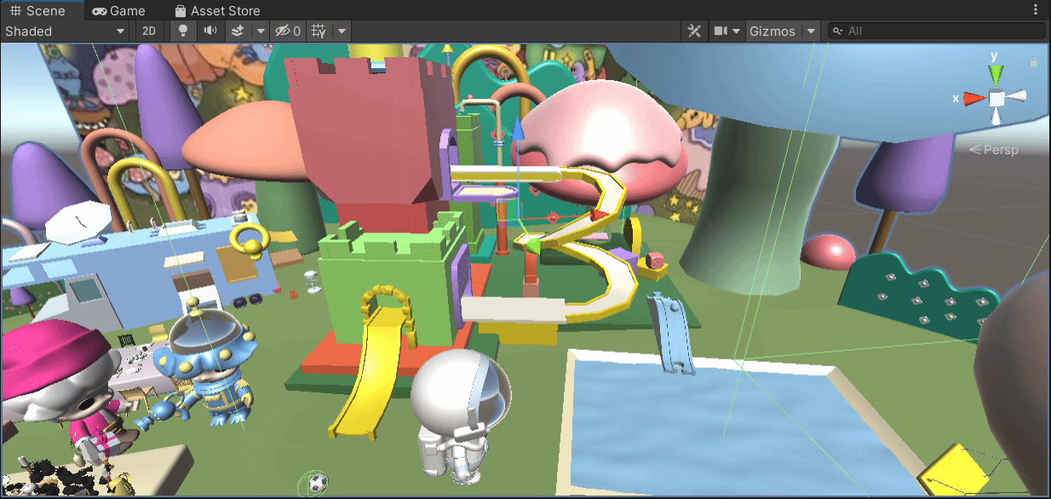Viewport: 1051px width, 499px height.
Task: Open the component editor tools wrench icon
Action: (694, 32)
